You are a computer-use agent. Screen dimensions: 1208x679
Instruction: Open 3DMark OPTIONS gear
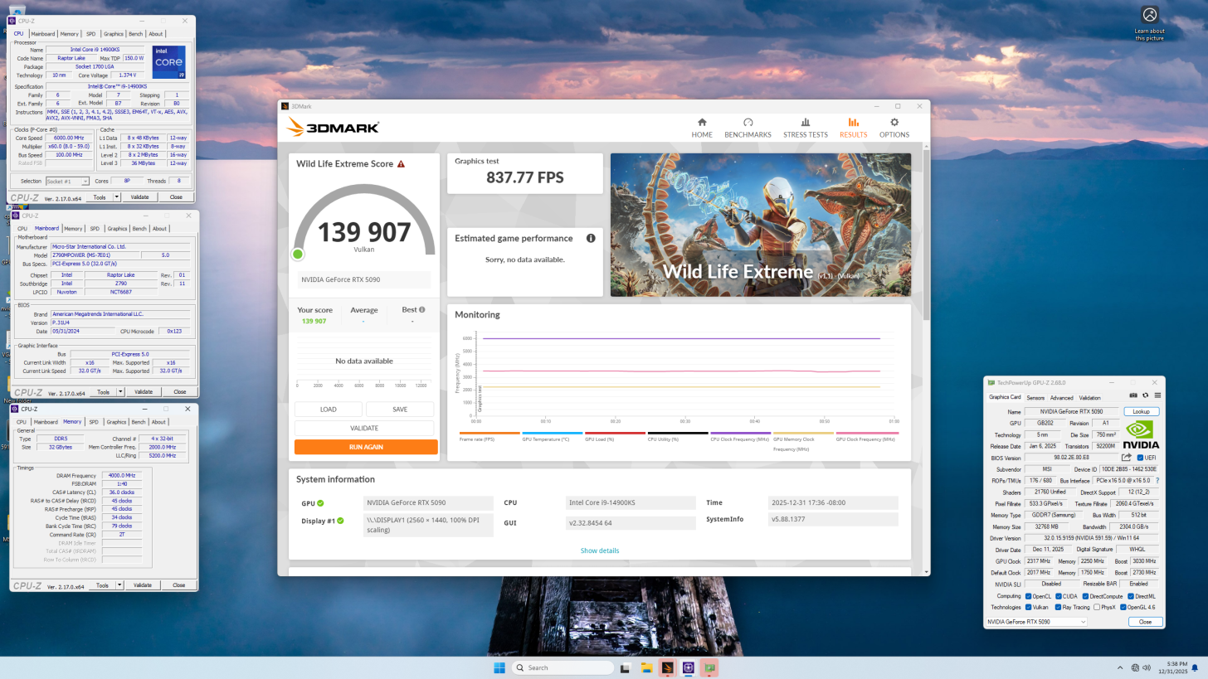894,128
